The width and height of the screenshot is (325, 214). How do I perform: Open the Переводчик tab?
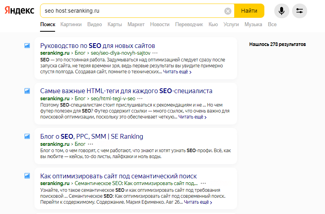pyautogui.click(x=189, y=25)
